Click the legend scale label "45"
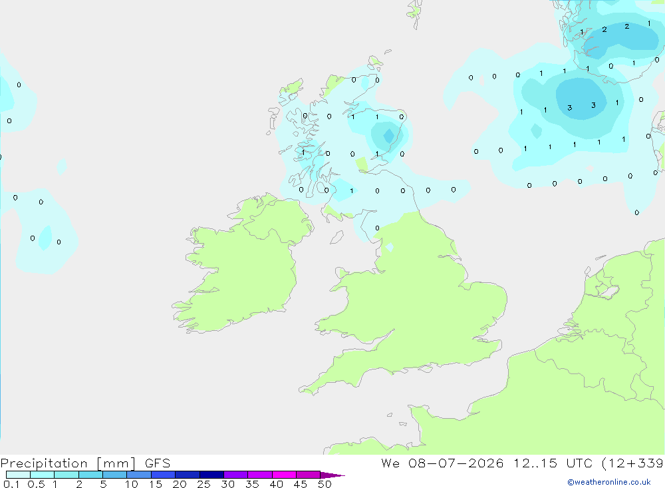 click(301, 484)
